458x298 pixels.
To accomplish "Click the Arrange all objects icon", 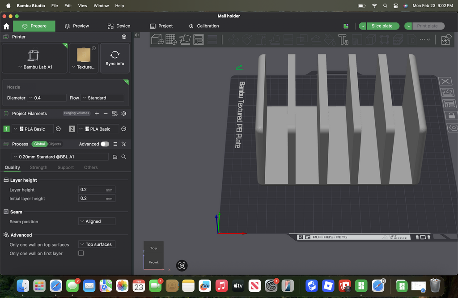I will [199, 39].
